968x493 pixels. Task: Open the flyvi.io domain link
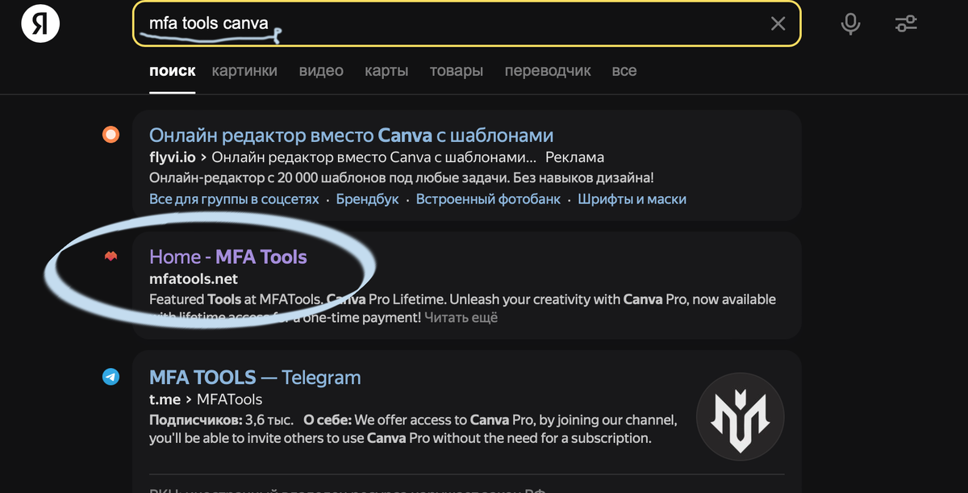(172, 157)
